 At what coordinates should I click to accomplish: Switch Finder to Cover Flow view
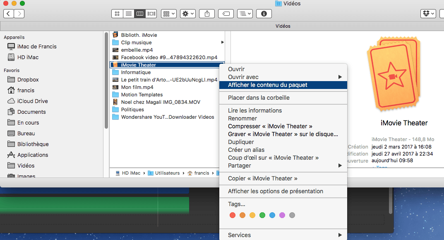tap(151, 14)
